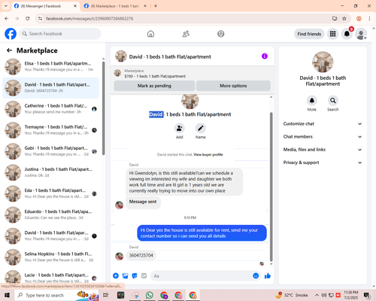
Task: Open account profile avatar menu
Action: click(361, 34)
